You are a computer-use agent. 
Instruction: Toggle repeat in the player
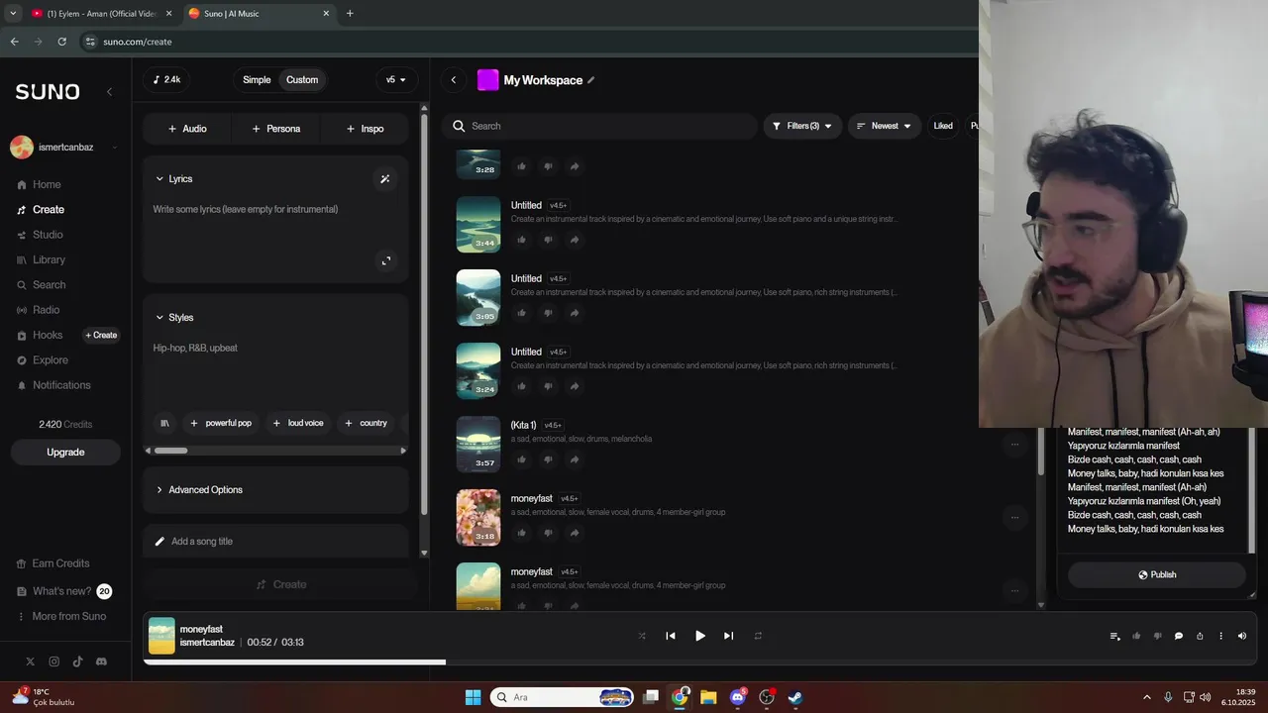tap(758, 636)
